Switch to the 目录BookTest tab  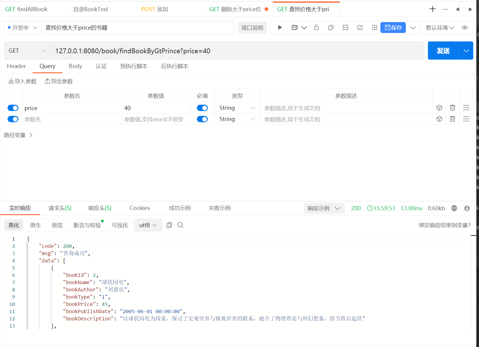point(91,9)
